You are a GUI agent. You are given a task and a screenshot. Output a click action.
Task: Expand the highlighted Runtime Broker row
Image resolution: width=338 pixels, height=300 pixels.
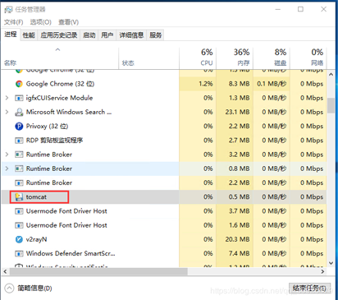(x=7, y=168)
